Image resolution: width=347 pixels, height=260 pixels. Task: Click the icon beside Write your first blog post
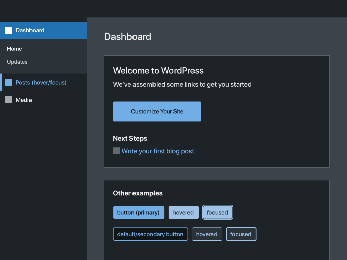(116, 151)
